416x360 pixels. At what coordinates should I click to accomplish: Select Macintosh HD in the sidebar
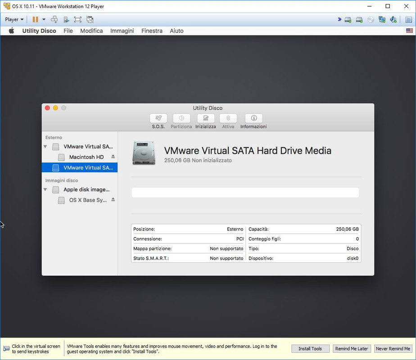[80, 157]
